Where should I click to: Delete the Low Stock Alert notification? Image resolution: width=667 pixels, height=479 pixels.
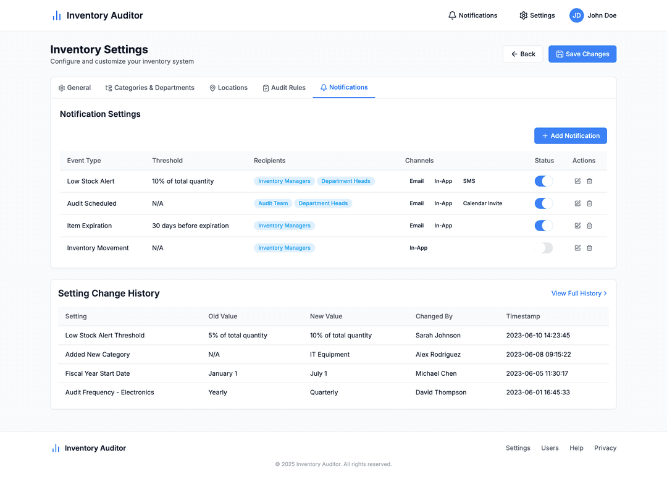pos(589,181)
